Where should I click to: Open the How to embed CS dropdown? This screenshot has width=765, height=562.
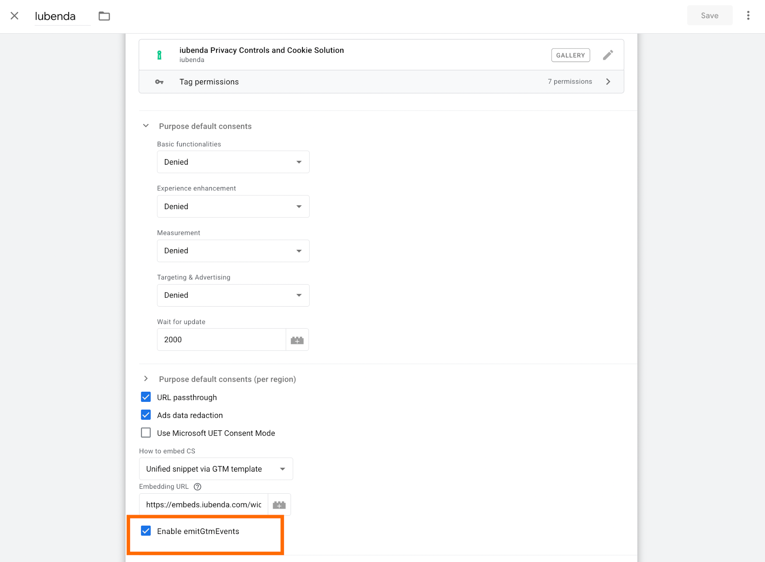216,469
